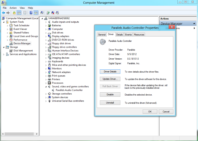
Task: Close the Parallels Audio Controller Properties dialog
Action: point(172,27)
